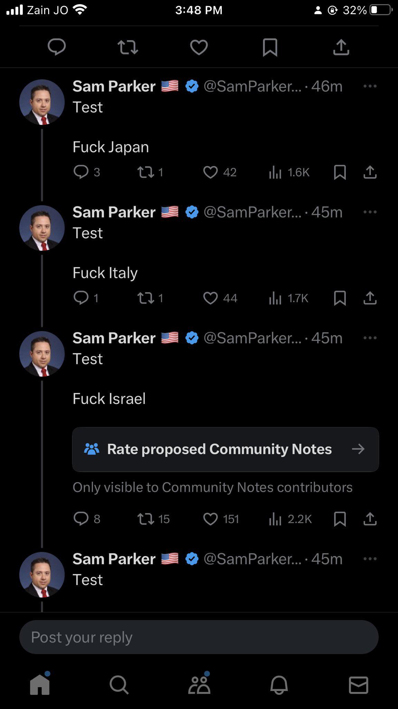Open Rate proposed Community Notes
398x709 pixels.
[225, 449]
